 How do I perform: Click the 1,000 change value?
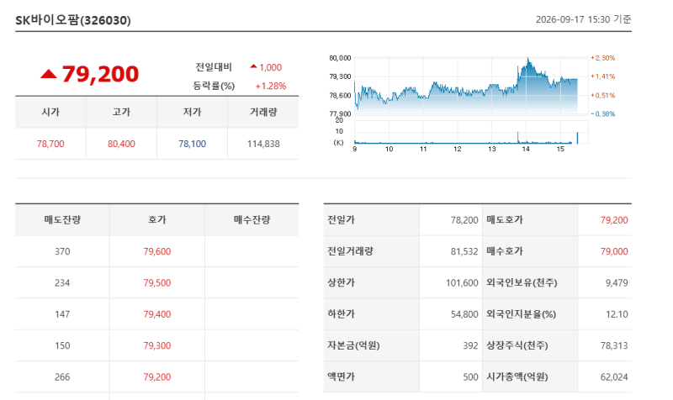click(x=270, y=67)
